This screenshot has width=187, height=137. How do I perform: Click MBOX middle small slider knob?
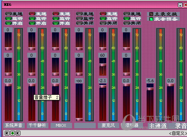(x=56, y=74)
